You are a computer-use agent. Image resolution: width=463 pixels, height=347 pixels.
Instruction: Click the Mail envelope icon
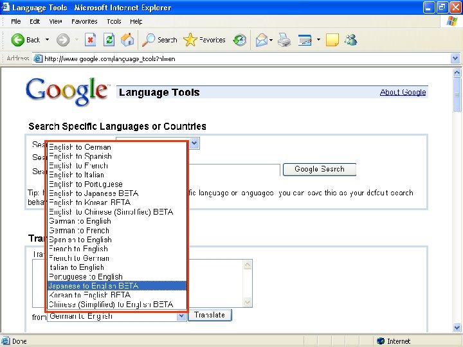tap(261, 40)
